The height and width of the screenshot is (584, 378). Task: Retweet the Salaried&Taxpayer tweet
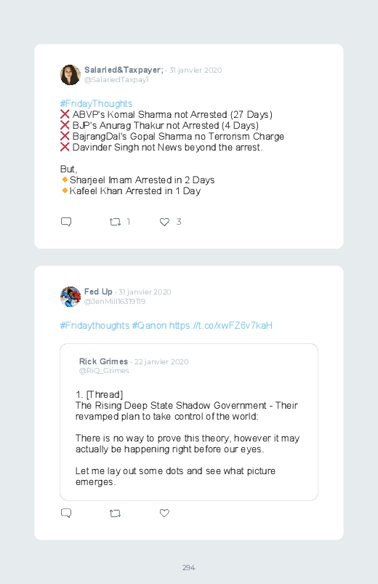115,222
